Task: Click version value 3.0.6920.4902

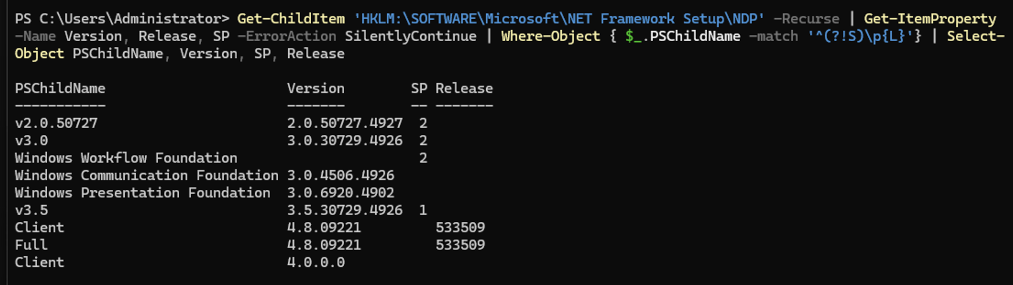Action: click(x=340, y=193)
